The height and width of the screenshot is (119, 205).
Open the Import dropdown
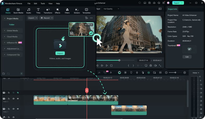(33, 18)
